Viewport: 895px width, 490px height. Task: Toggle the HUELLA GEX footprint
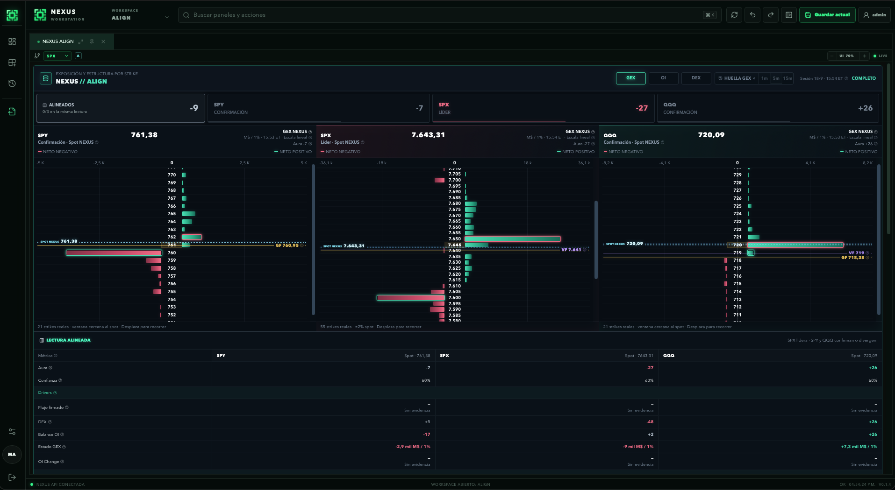tap(736, 78)
